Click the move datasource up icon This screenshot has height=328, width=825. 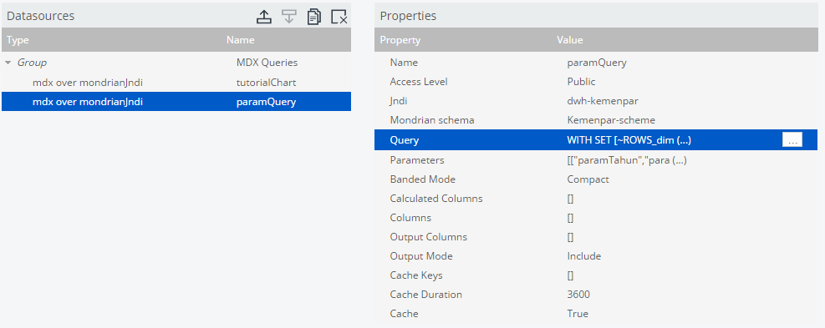click(x=263, y=17)
